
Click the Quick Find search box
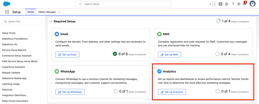pyautogui.click(x=22, y=21)
